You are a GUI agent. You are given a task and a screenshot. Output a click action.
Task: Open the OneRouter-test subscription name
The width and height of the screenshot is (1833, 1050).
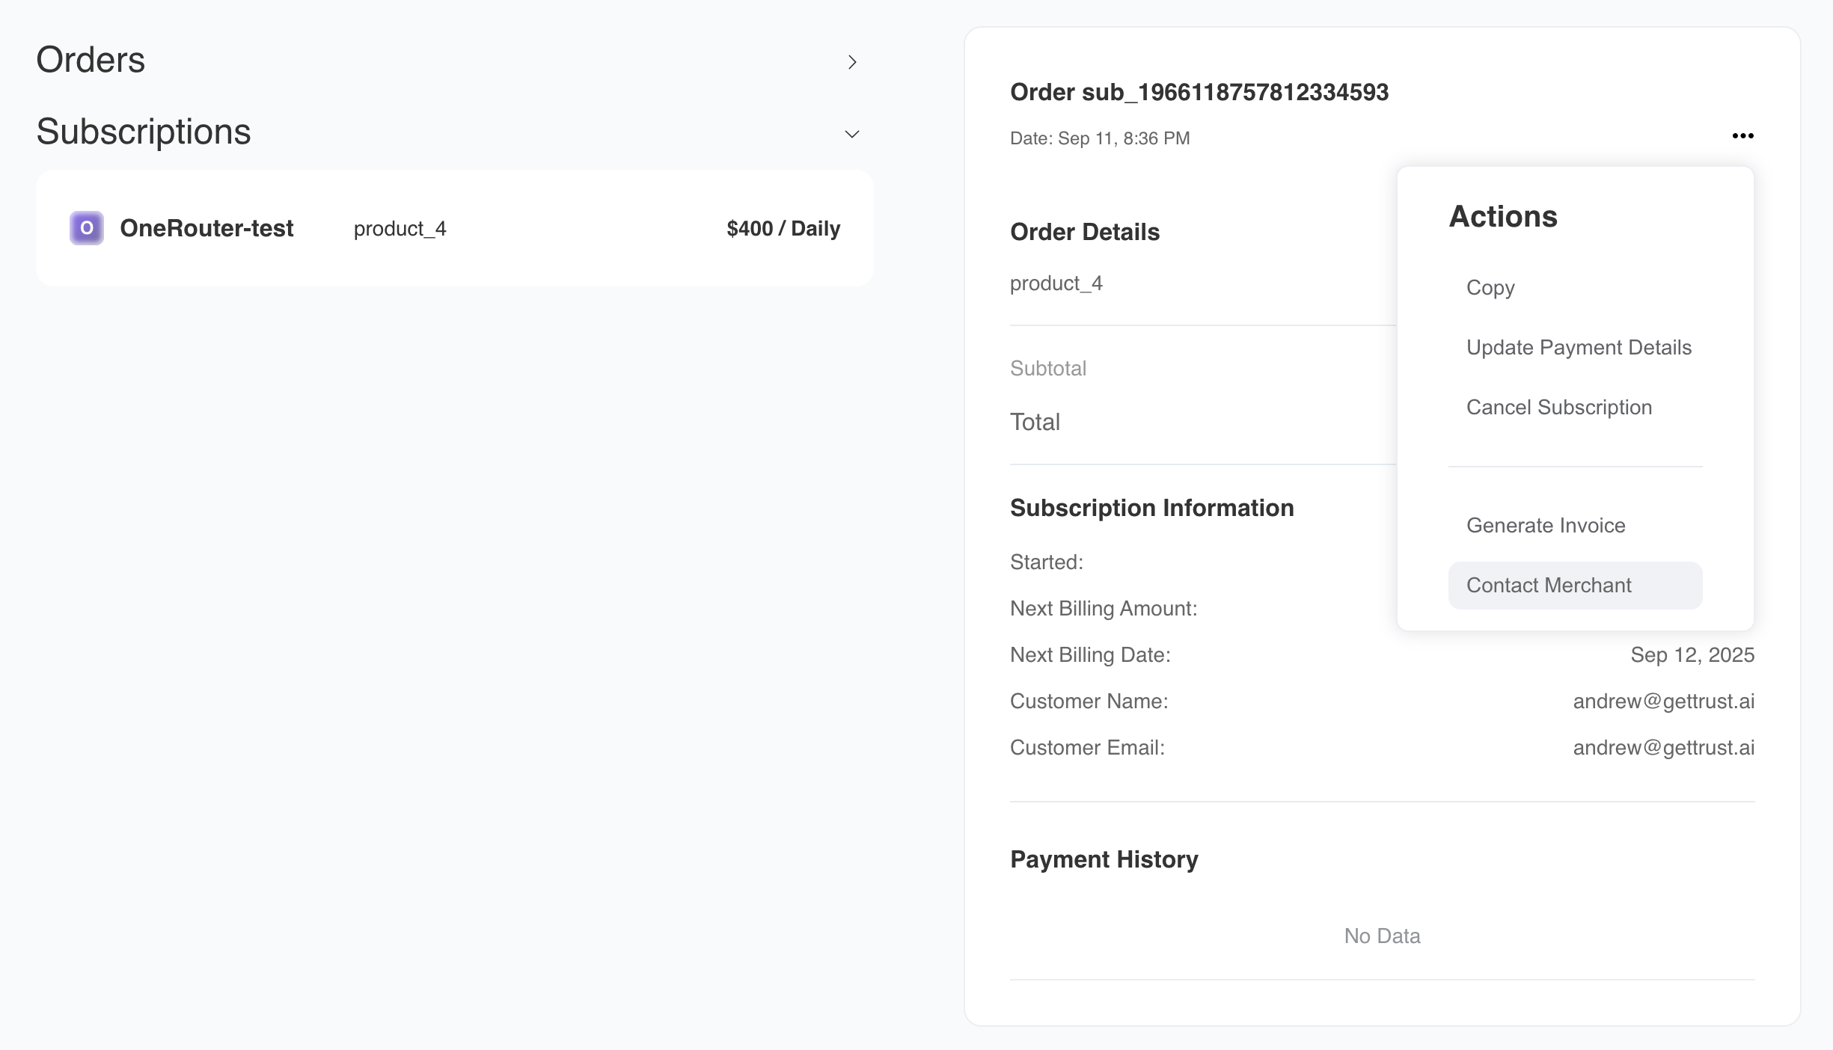point(206,228)
